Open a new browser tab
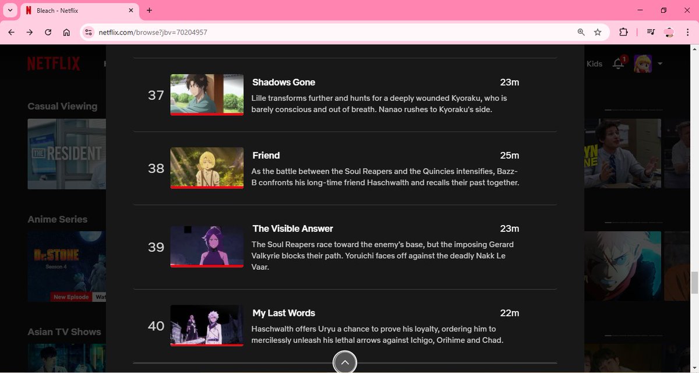 [x=149, y=10]
